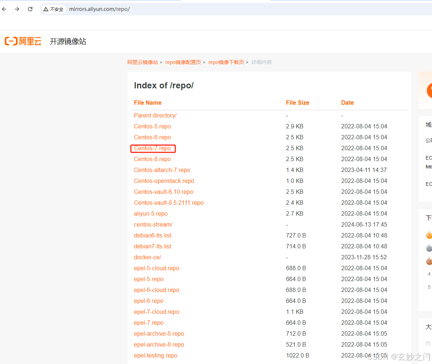432x364 pixels.
Task: Open the 阿里云镜像站 breadcrumb
Action: [143, 62]
